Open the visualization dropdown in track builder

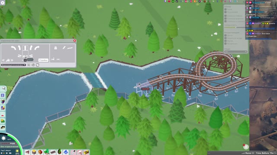click(x=13, y=65)
